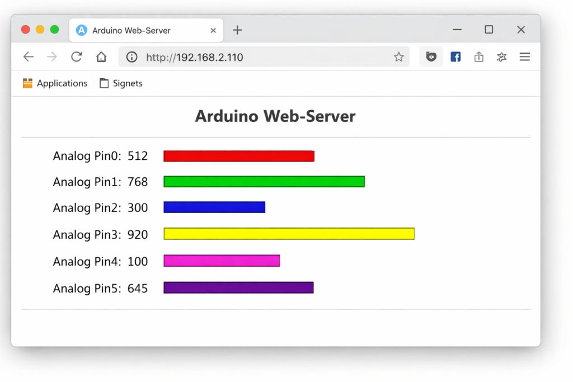Image resolution: width=573 pixels, height=382 pixels.
Task: Go to the home page icon
Action: click(x=101, y=57)
